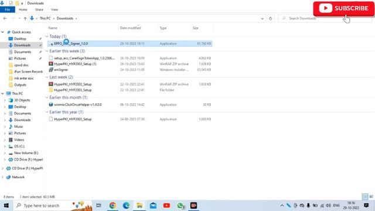Sort files by Size column
The image size is (375, 211).
pos(195,28)
